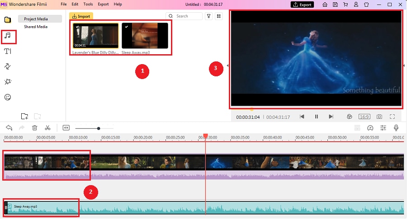Open the Export menu
The width and height of the screenshot is (407, 219).
click(103, 4)
